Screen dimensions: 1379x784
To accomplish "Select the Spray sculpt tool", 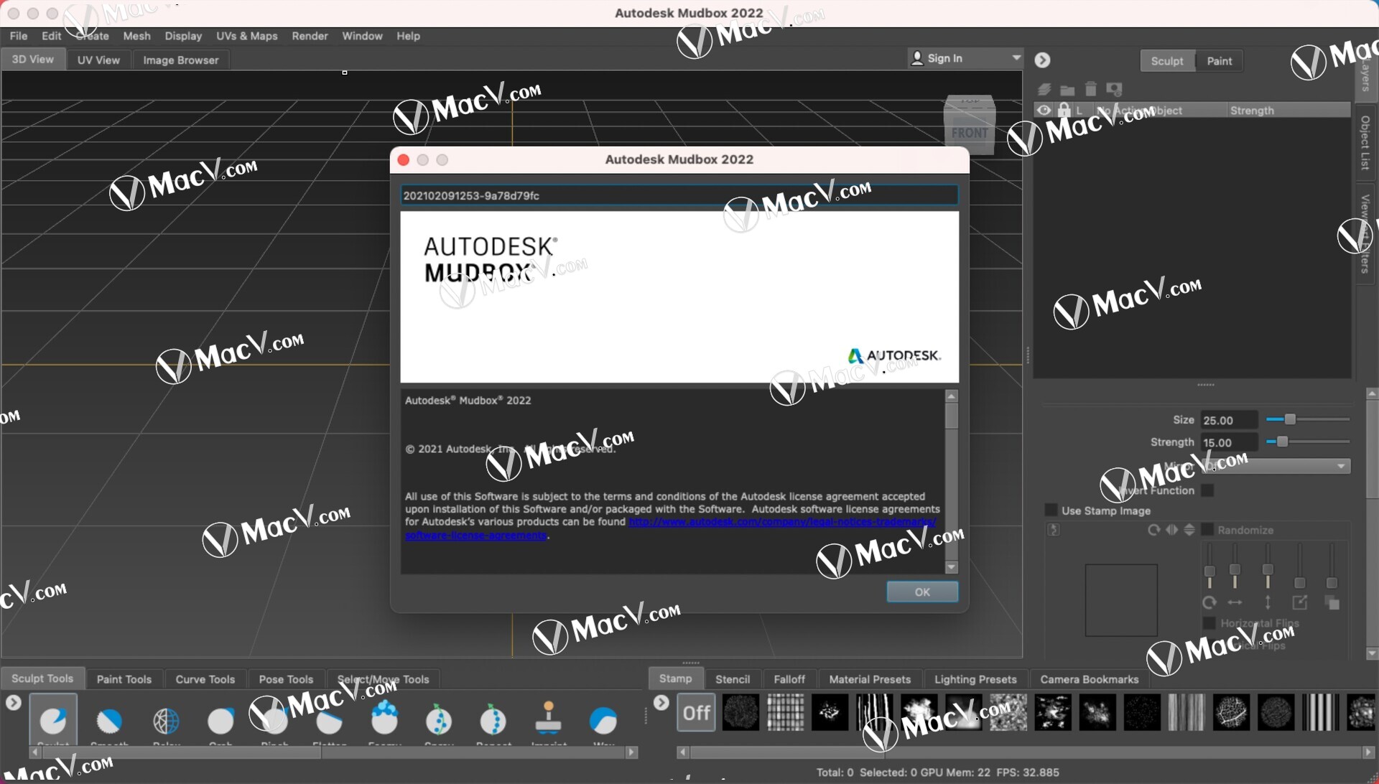I will pyautogui.click(x=439, y=720).
